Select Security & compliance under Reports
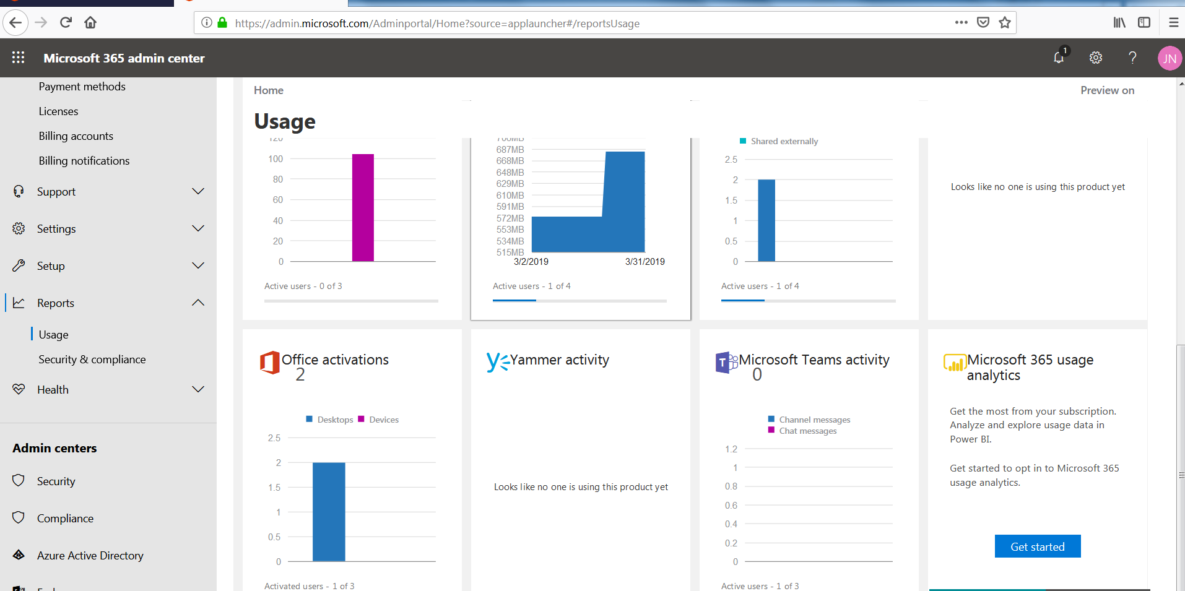 [92, 360]
